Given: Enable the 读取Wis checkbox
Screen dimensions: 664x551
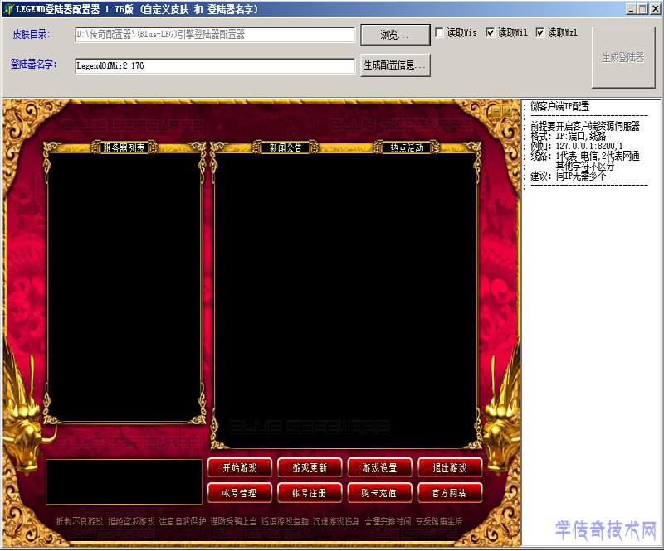Looking at the screenshot, I should [440, 33].
